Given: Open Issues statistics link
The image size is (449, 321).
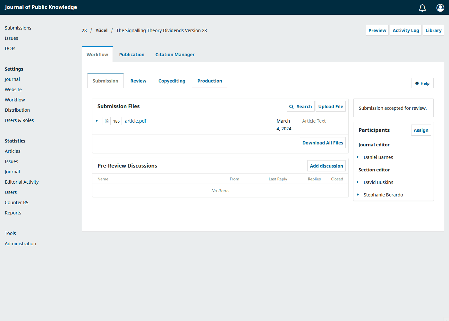Looking at the screenshot, I should coord(12,161).
